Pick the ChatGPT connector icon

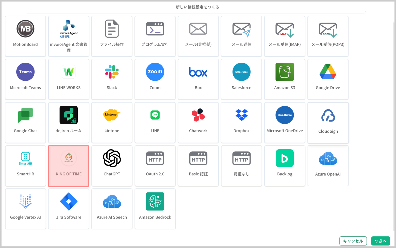112,158
